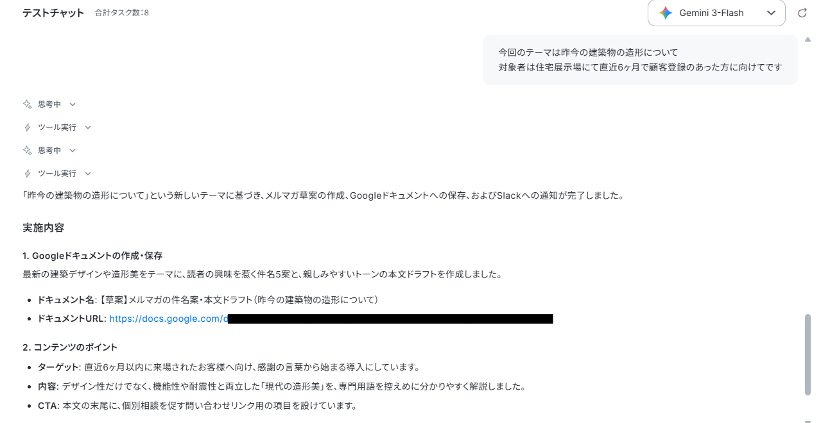Click the lightning icon of the first ツール実行 row
Image resolution: width=821 pixels, height=423 pixels.
click(x=27, y=127)
